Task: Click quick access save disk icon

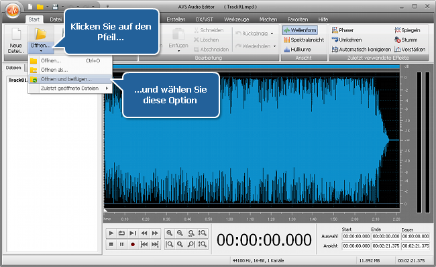Action: tap(55, 7)
